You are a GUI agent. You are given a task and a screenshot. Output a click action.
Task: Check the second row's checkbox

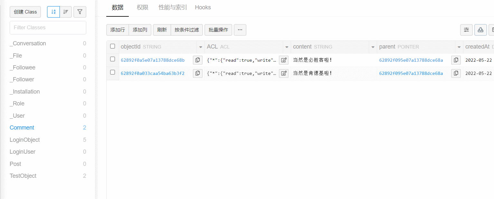point(112,73)
